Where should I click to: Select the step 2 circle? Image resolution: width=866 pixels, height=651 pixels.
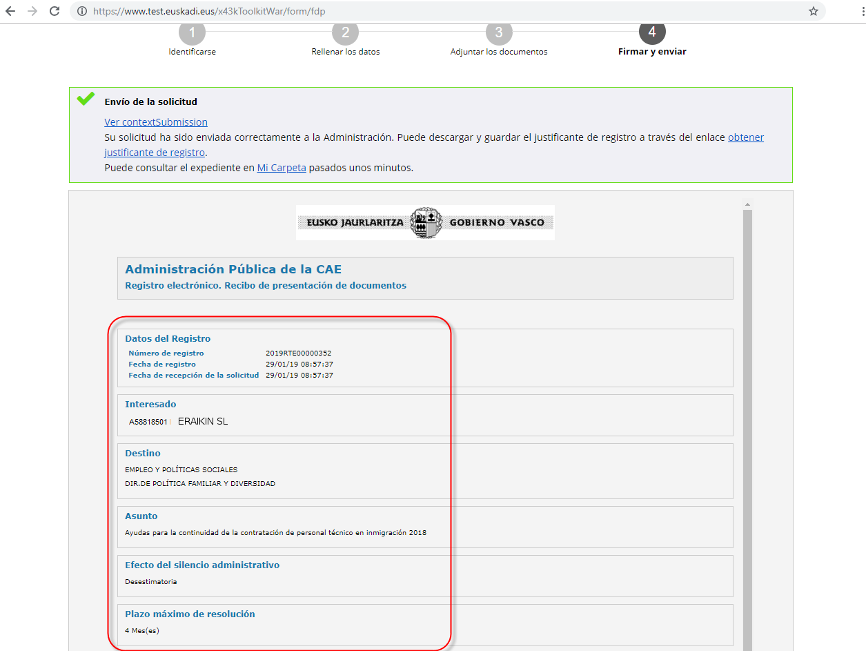coord(345,32)
